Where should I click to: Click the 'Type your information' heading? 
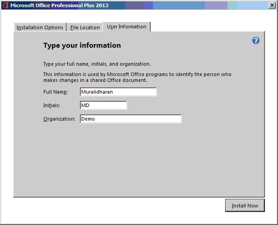point(82,45)
